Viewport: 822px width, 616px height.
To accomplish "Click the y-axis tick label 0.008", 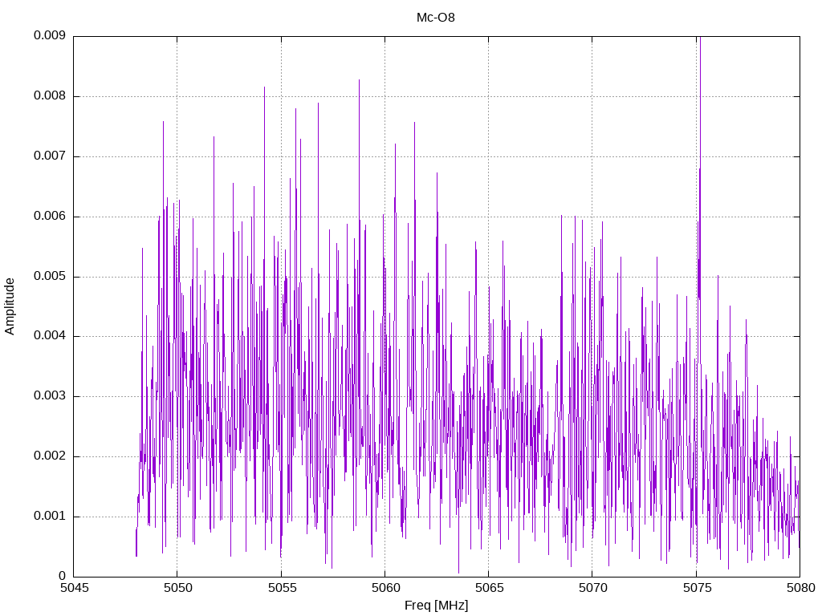I will [50, 96].
